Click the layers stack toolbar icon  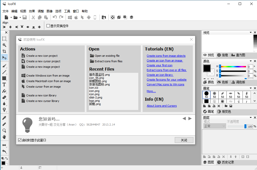132,17
